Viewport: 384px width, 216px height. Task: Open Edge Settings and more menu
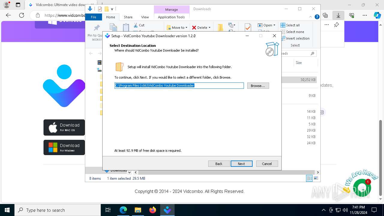click(x=365, y=15)
